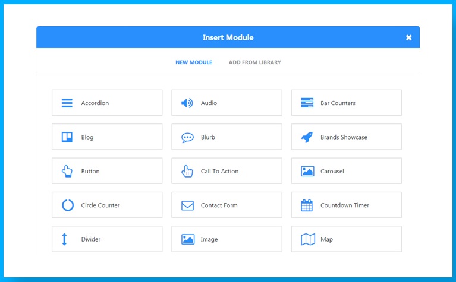
Task: Pick the picture icon next to Carousel
Action: coord(307,171)
